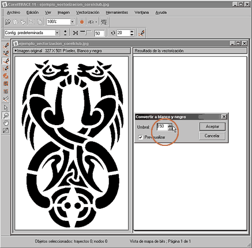252x248 pixels.
Task: Click the tribal dragon image preview
Action: pos(72,143)
